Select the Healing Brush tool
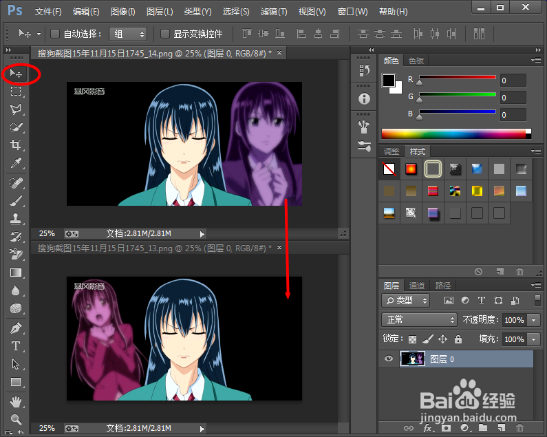This screenshot has height=437, width=547. click(16, 183)
